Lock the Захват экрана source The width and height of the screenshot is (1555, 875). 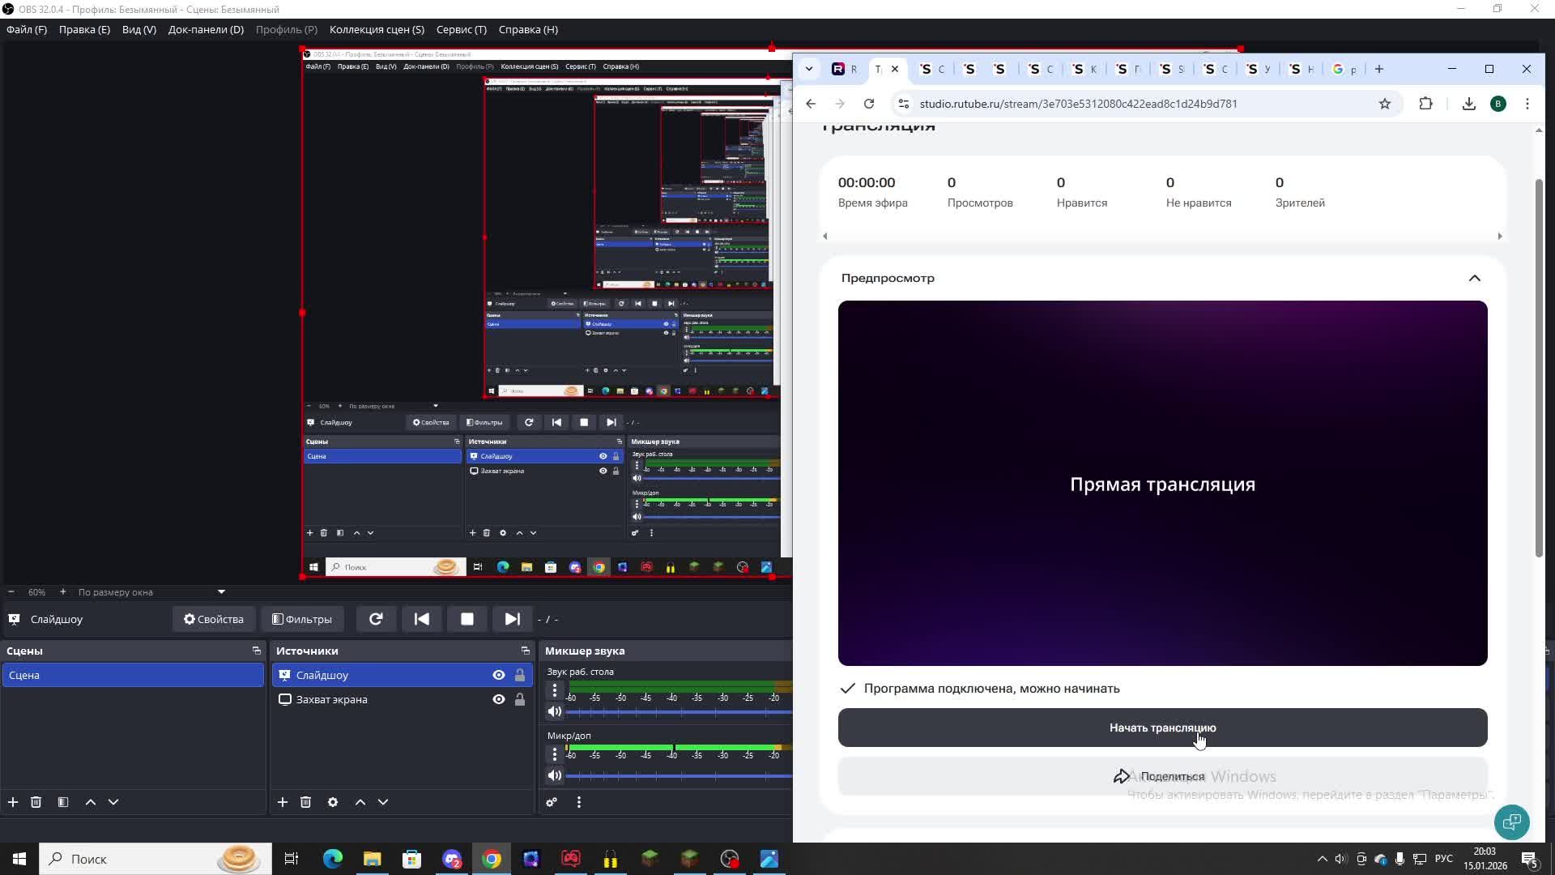click(x=520, y=699)
